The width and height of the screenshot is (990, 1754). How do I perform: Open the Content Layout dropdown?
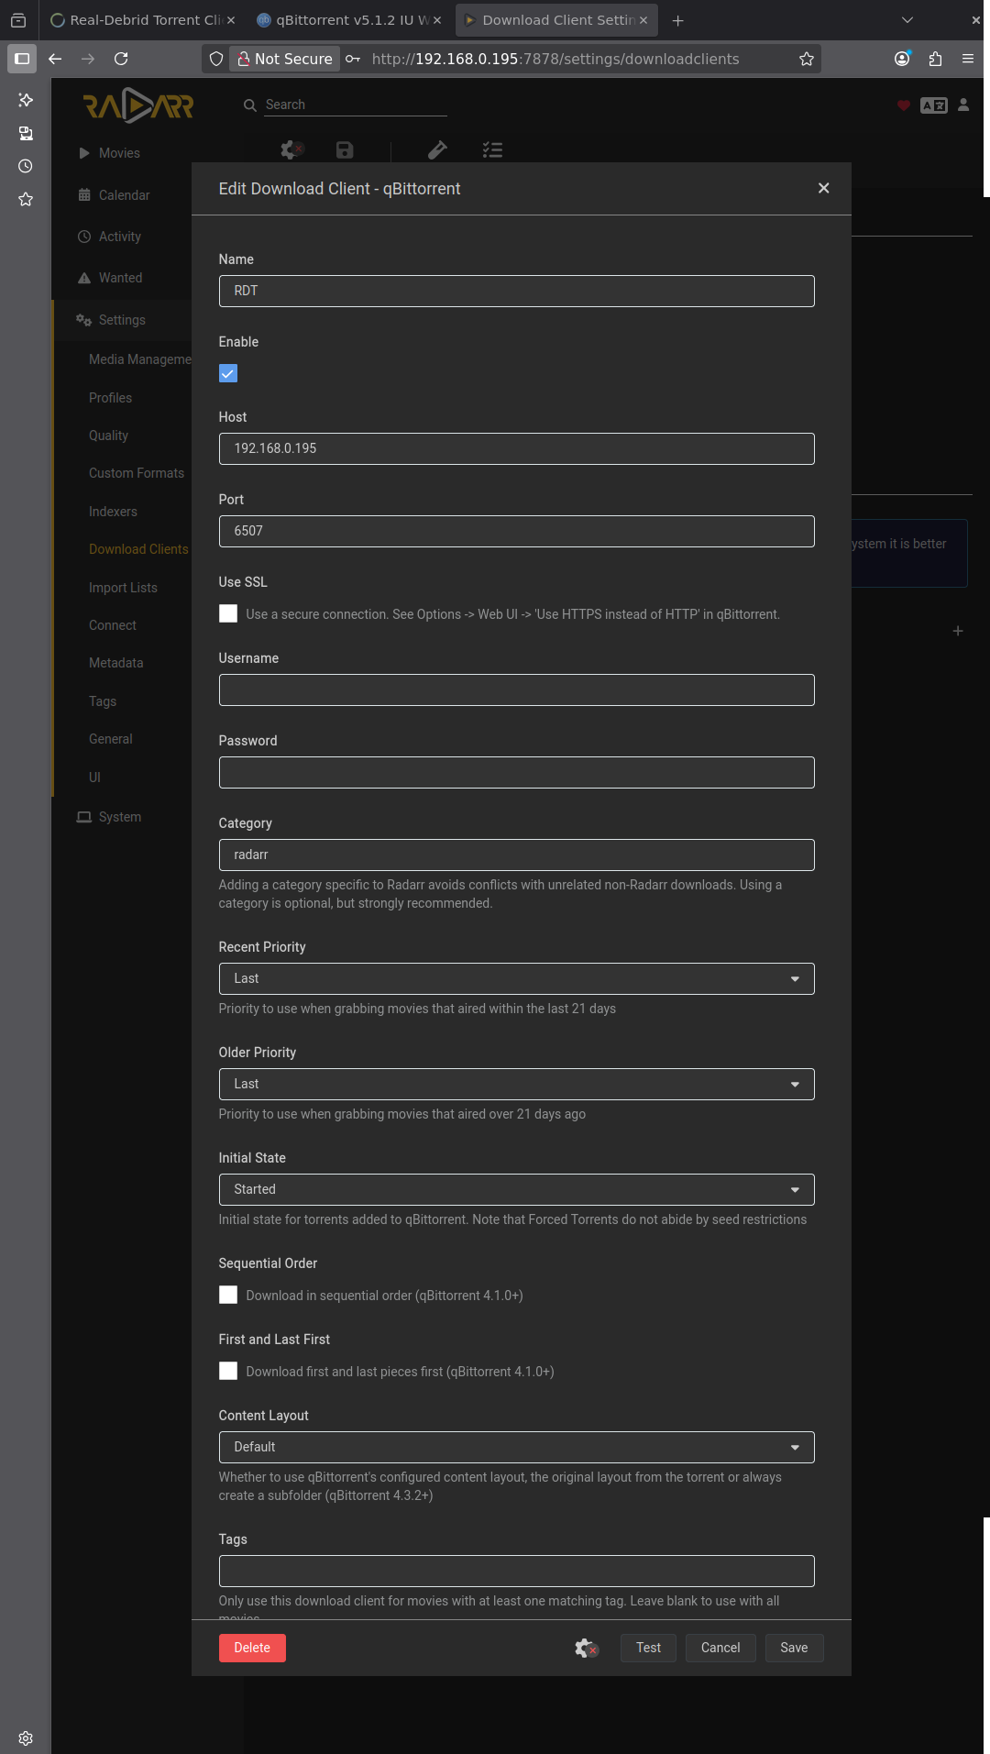(x=516, y=1447)
